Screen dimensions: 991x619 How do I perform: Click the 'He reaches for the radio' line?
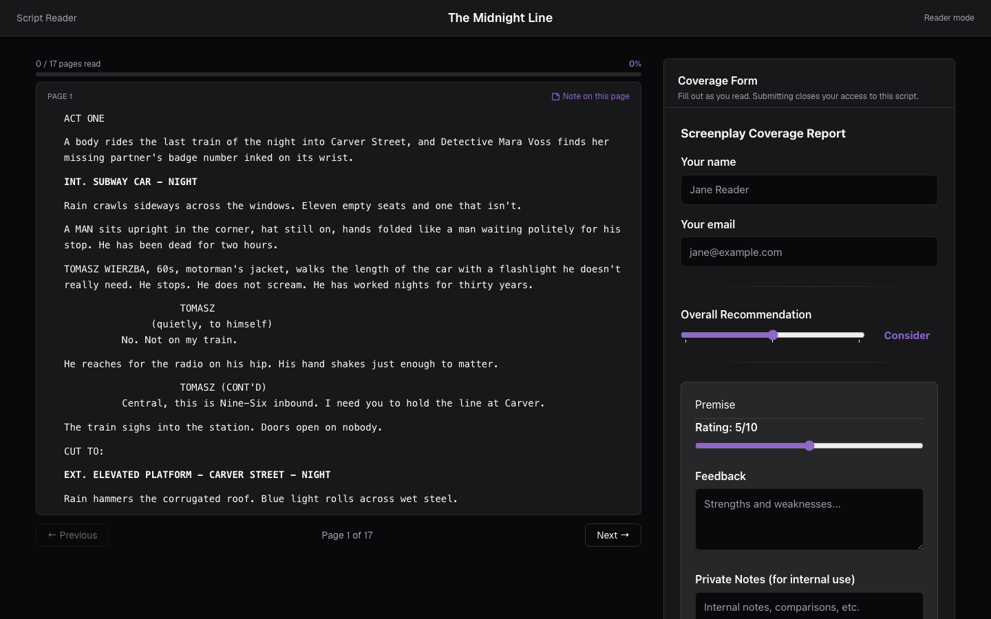coord(281,364)
